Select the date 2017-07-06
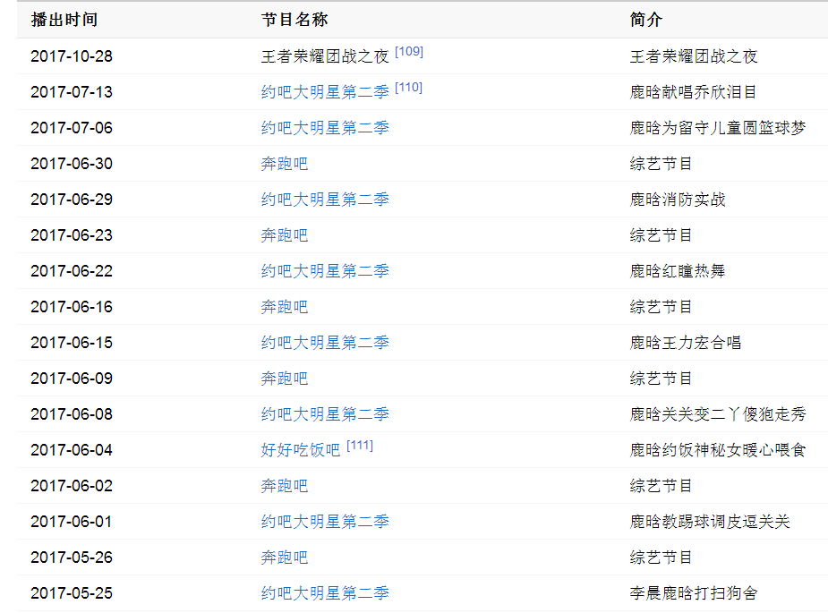Viewport: 828px width, 613px height. [72, 128]
